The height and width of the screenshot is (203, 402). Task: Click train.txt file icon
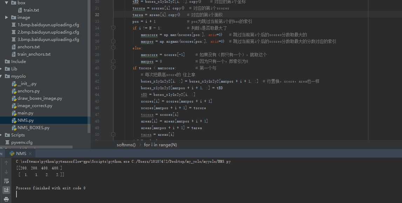(20, 10)
